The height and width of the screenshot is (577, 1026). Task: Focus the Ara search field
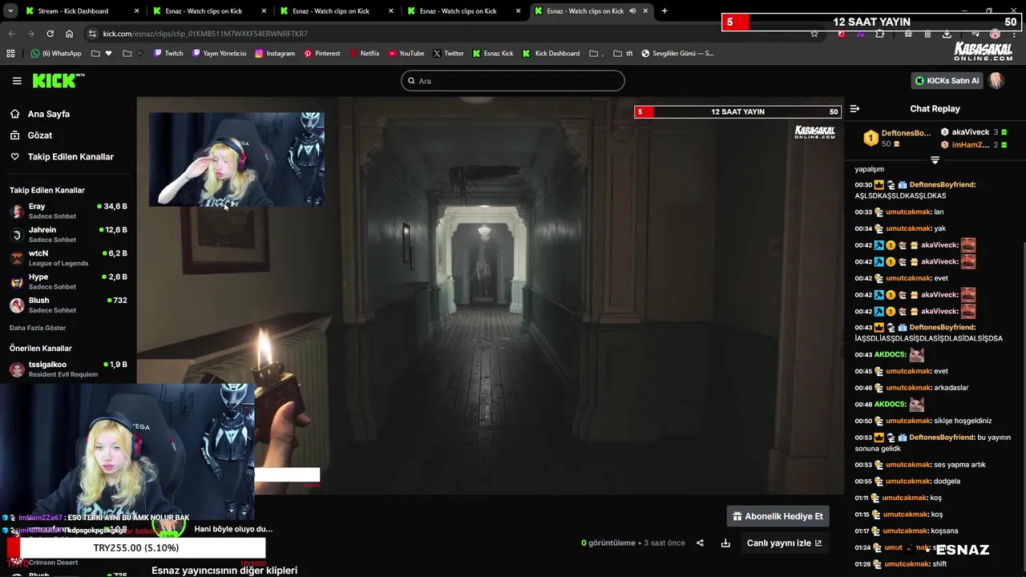(x=513, y=81)
